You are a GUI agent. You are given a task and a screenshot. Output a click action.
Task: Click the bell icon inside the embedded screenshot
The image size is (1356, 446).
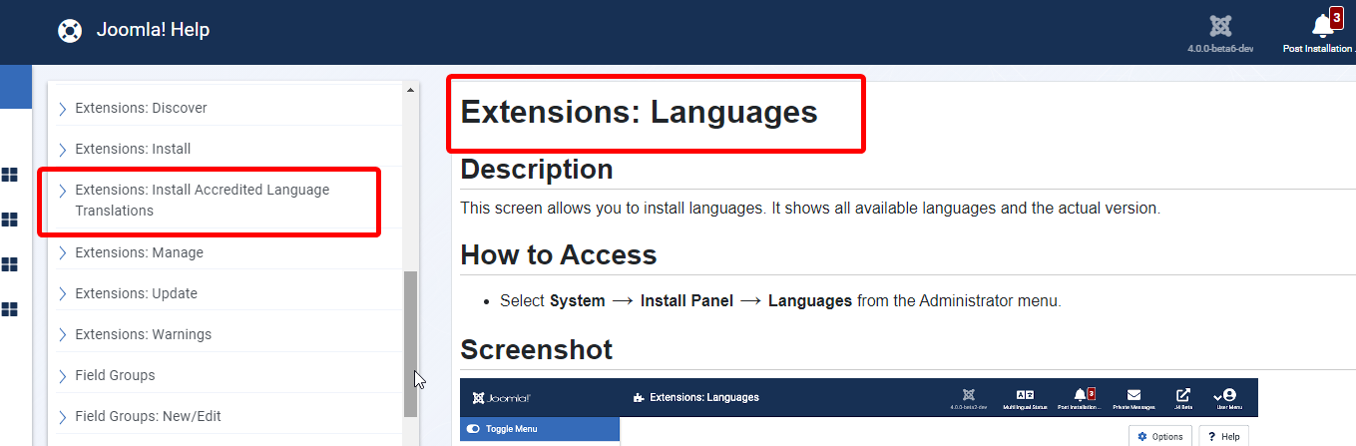(1080, 394)
